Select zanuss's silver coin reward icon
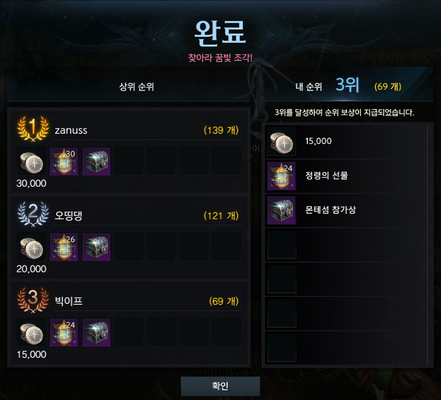 tap(31, 161)
